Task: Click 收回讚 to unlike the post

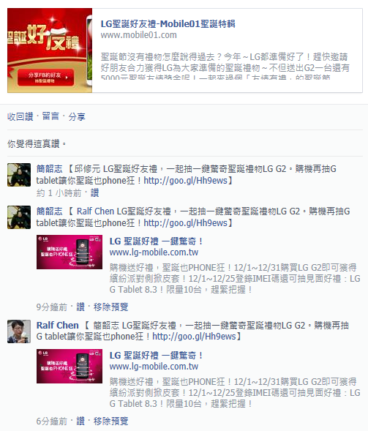Action: [x=20, y=116]
